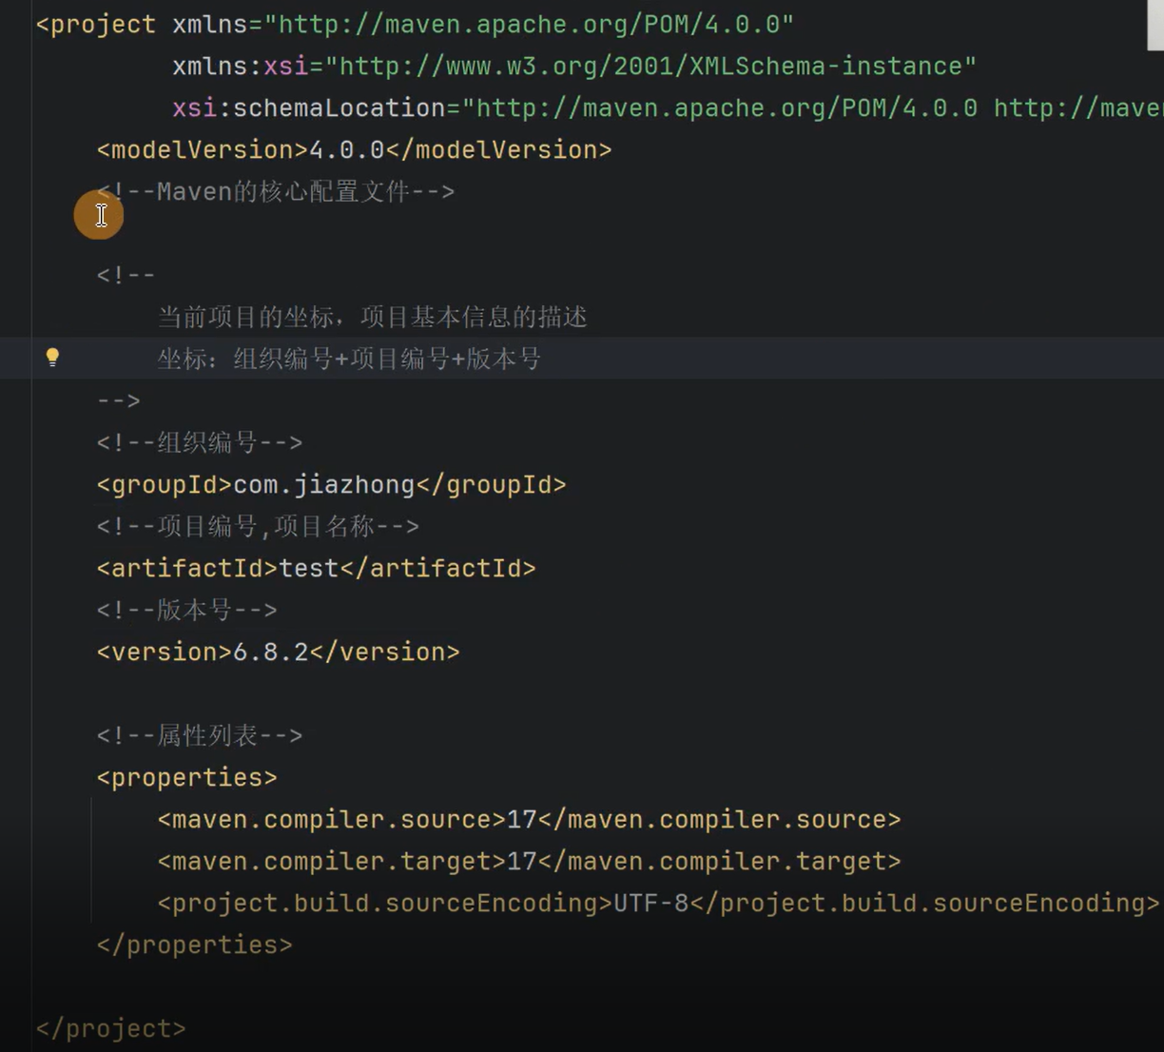
Task: Click comment line "当前项目的坐标，项目基本信息的描述"
Action: point(372,317)
